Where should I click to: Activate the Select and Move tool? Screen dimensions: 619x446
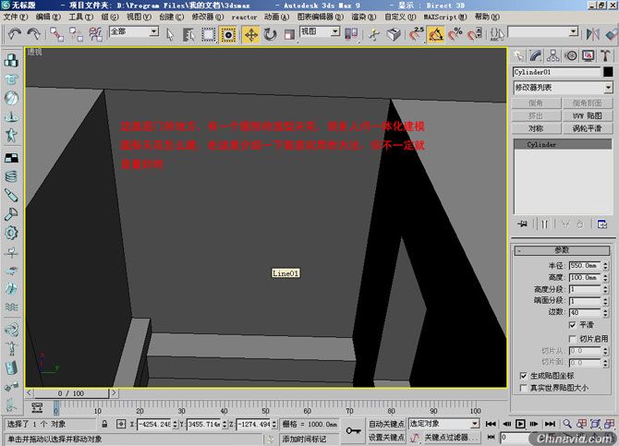(250, 35)
